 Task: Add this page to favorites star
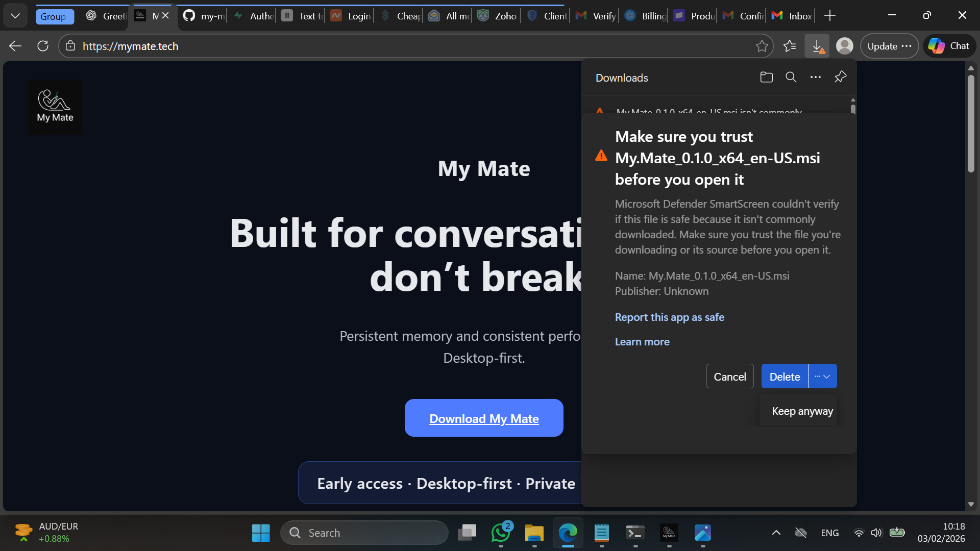[762, 46]
